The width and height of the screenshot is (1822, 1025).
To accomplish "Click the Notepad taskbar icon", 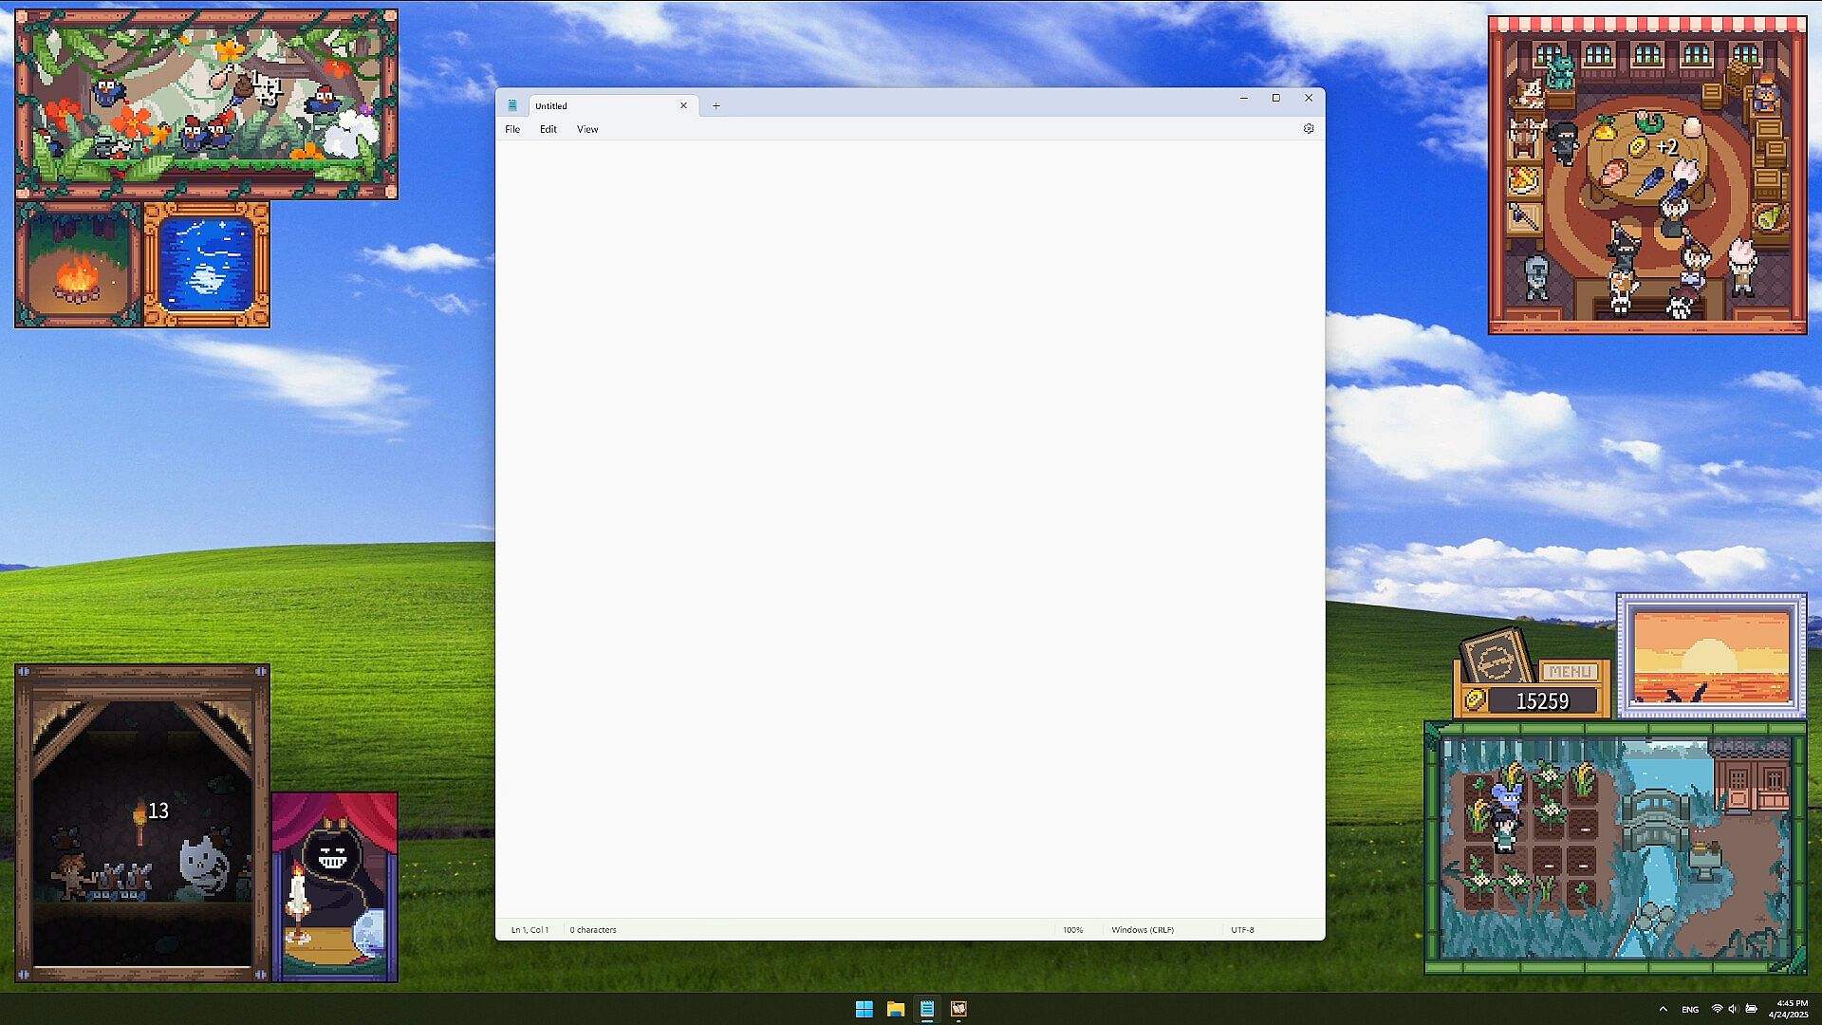I will click(x=927, y=1009).
